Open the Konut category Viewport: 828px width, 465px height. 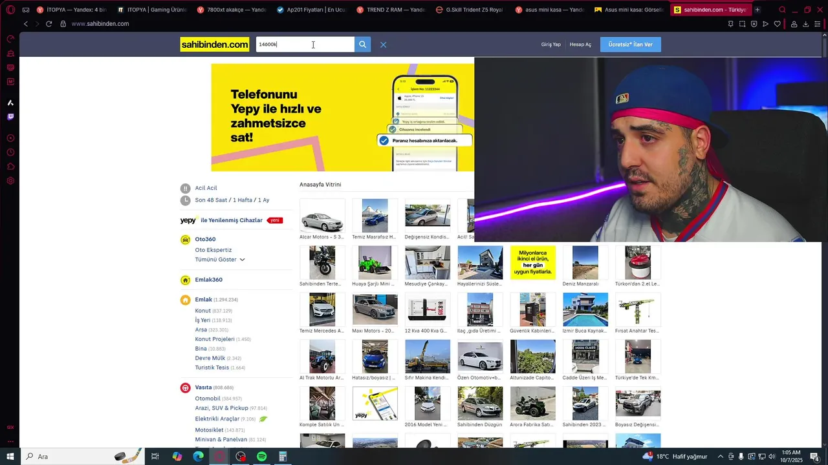coord(203,311)
